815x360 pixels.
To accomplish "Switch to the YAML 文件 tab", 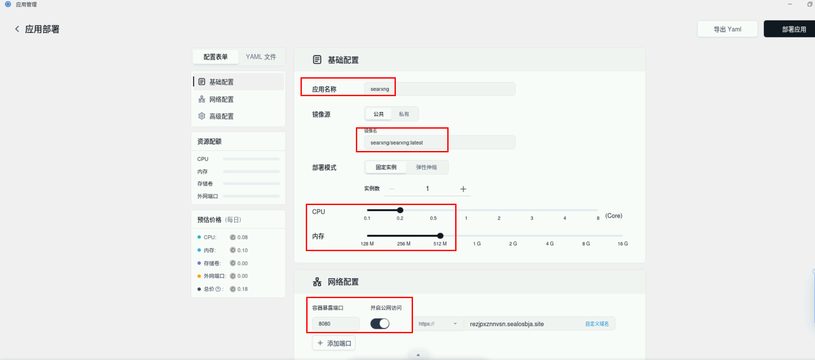I will 261,57.
